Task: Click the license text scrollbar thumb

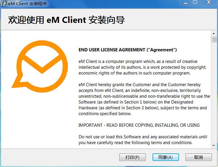Action: (x=214, y=39)
